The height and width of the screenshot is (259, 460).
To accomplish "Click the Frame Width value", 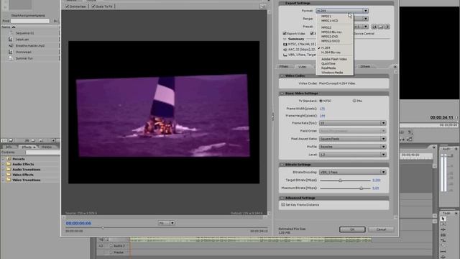I will click(x=322, y=109).
